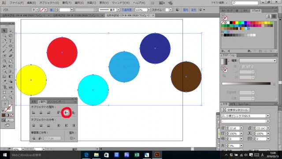
Task: Open the ファイル(F) menu
Action: (x=16, y=3)
